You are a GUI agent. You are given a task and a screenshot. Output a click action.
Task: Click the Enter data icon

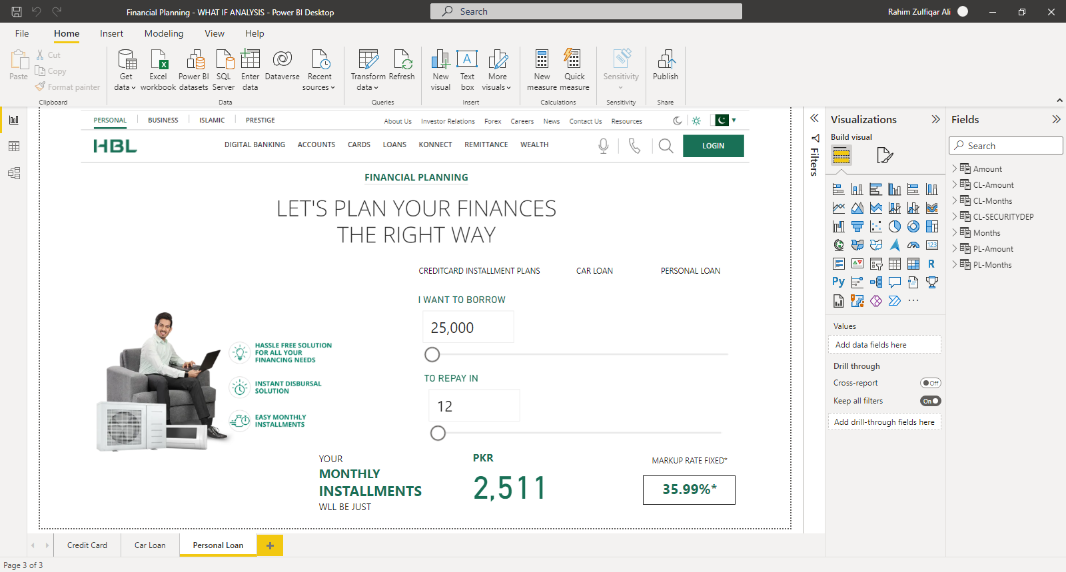[x=250, y=59]
